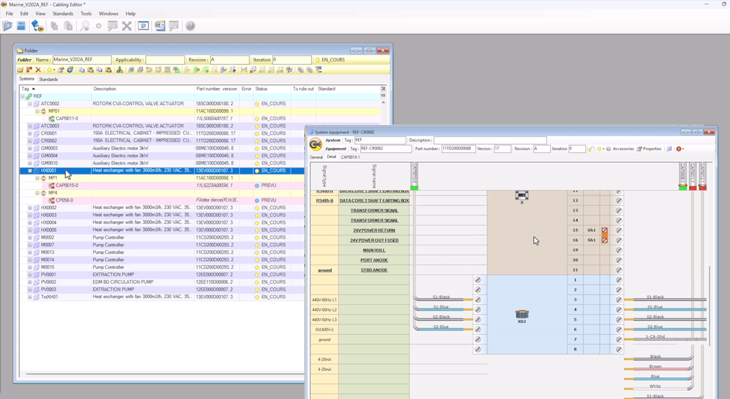
Task: Click the edit pencil icon beside terminal 21
Action: (x=619, y=270)
